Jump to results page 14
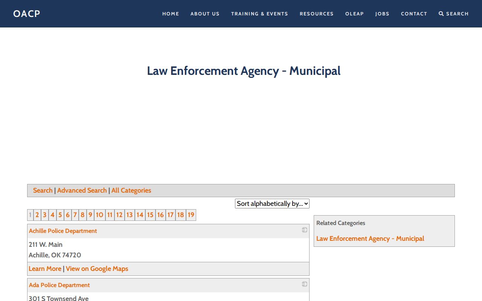Image resolution: width=482 pixels, height=301 pixels. point(140,215)
